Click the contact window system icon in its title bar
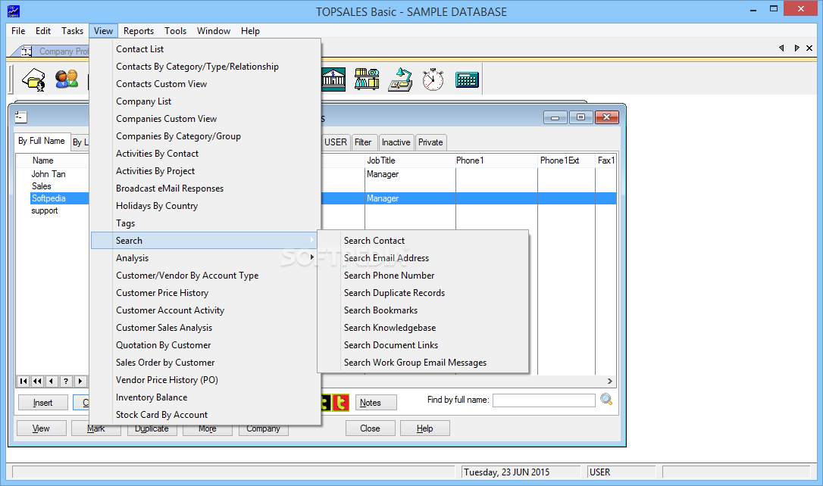Screen dimensions: 823x486 click(21, 117)
